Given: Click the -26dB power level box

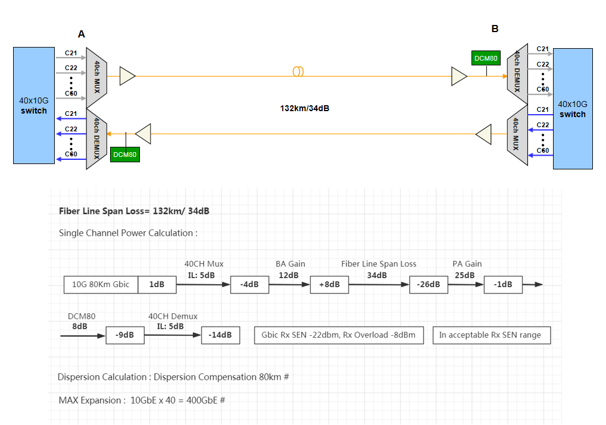Looking at the screenshot, I should pos(429,285).
